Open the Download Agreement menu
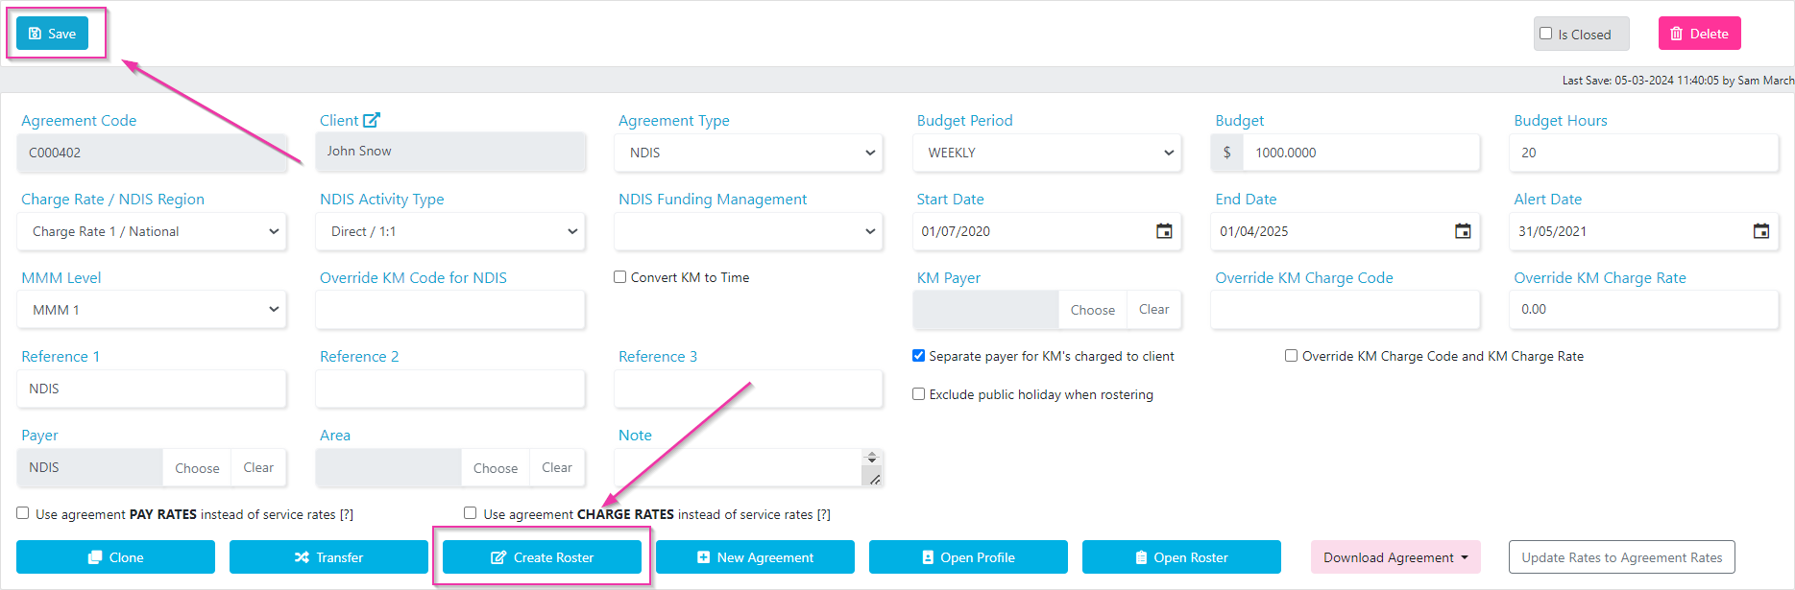1795x590 pixels. [1395, 557]
